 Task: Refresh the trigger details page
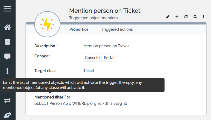click(186, 17)
